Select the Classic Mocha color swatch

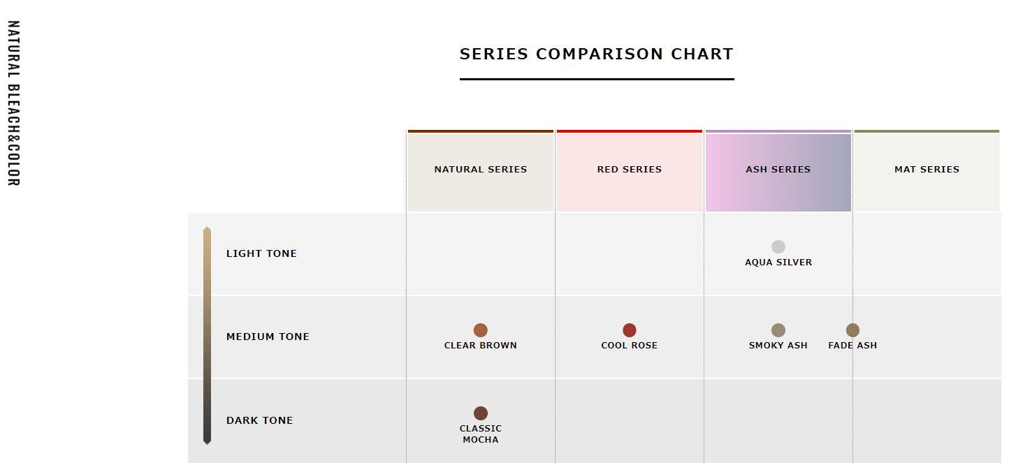481,413
